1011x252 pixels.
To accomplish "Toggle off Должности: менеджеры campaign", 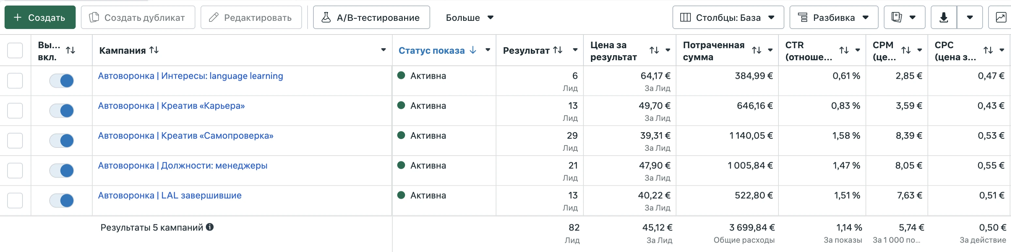I will click(62, 171).
